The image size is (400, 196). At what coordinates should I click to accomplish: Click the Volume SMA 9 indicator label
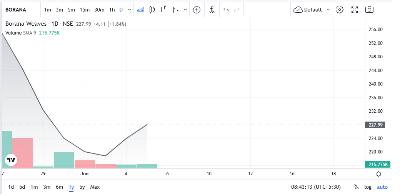click(21, 33)
